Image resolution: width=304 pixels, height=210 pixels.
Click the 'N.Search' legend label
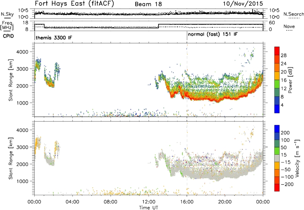[294, 14]
